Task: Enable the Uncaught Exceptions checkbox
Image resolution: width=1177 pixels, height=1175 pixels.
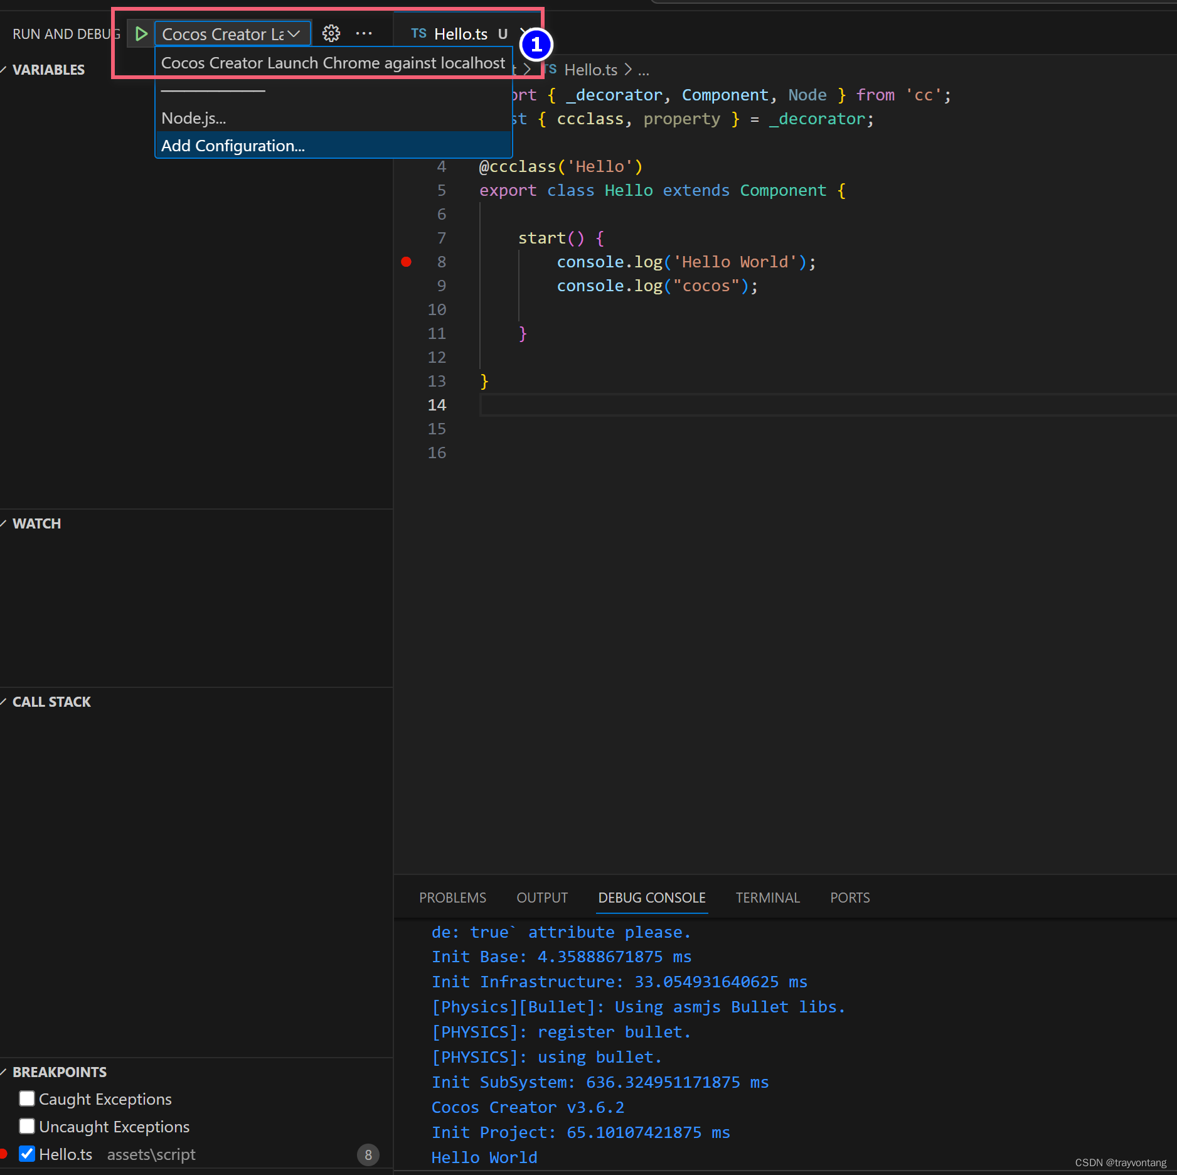Action: [27, 1127]
